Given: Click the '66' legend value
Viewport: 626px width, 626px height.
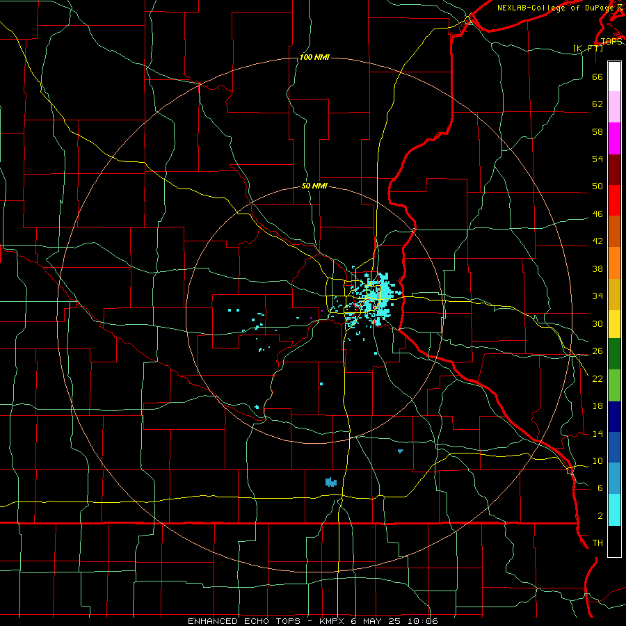Looking at the screenshot, I should [x=597, y=77].
